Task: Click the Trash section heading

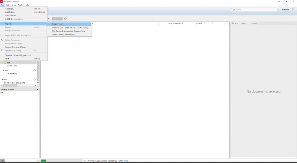Action: pos(4,79)
